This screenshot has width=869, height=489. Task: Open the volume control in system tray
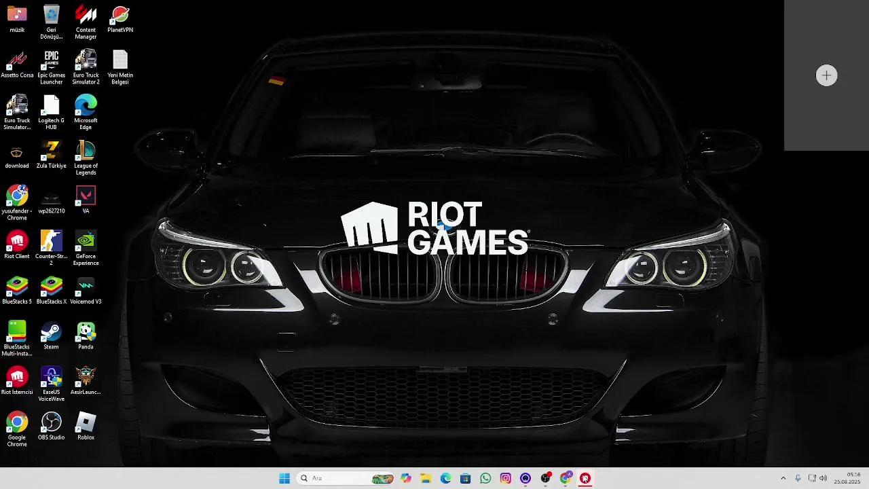(824, 478)
